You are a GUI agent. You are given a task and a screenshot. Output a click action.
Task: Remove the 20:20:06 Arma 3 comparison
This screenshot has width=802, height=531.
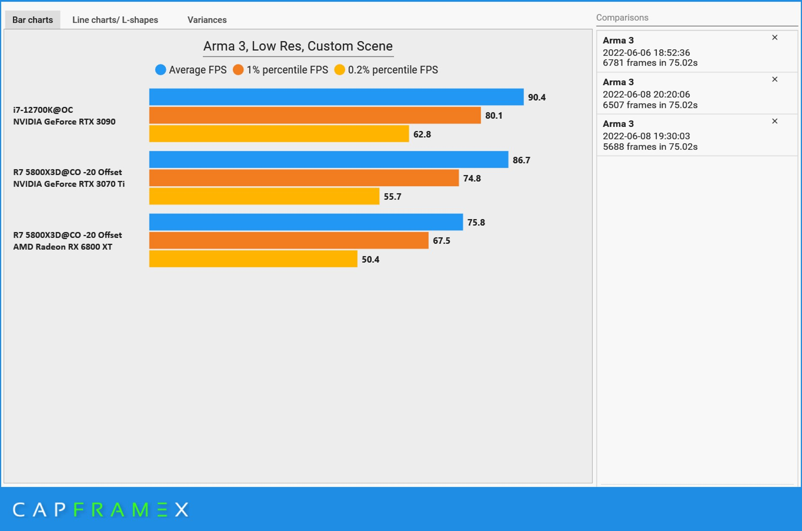point(774,79)
